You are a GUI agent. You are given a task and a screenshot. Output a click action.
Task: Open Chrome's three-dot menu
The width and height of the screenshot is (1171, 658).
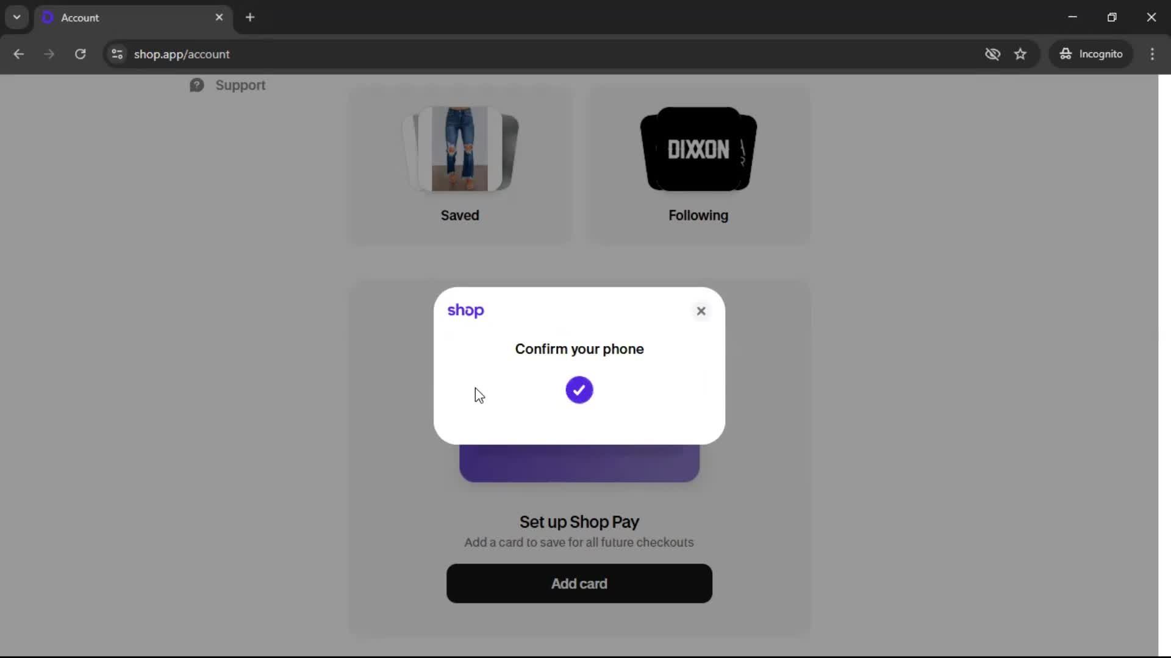pyautogui.click(x=1152, y=54)
